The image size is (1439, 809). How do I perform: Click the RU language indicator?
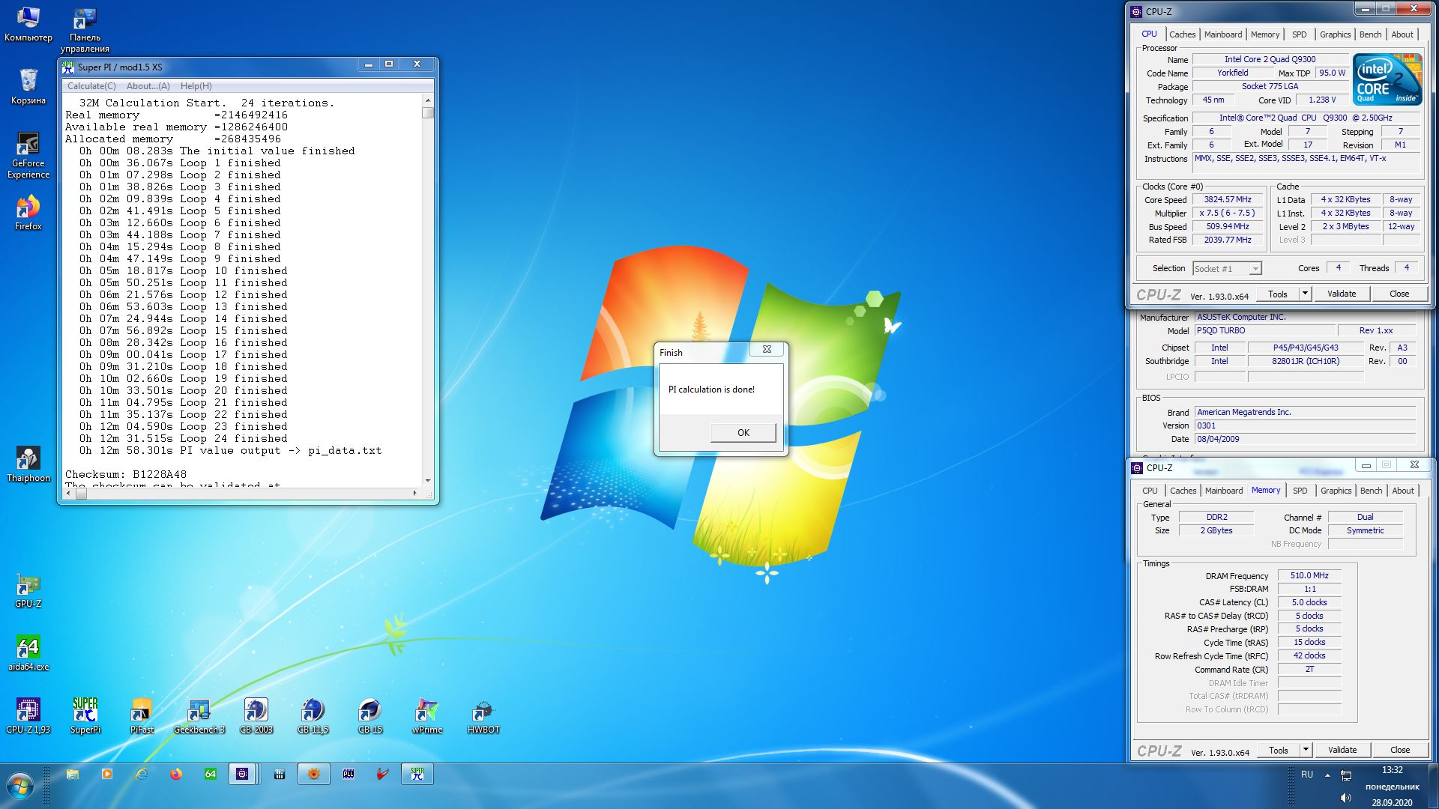1307,775
